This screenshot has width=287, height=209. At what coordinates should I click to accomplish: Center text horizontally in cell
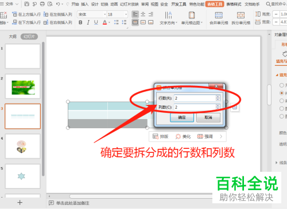click(143, 14)
